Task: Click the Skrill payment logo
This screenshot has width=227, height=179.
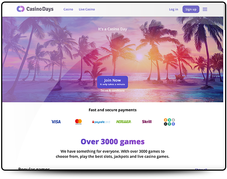Action: 147,122
